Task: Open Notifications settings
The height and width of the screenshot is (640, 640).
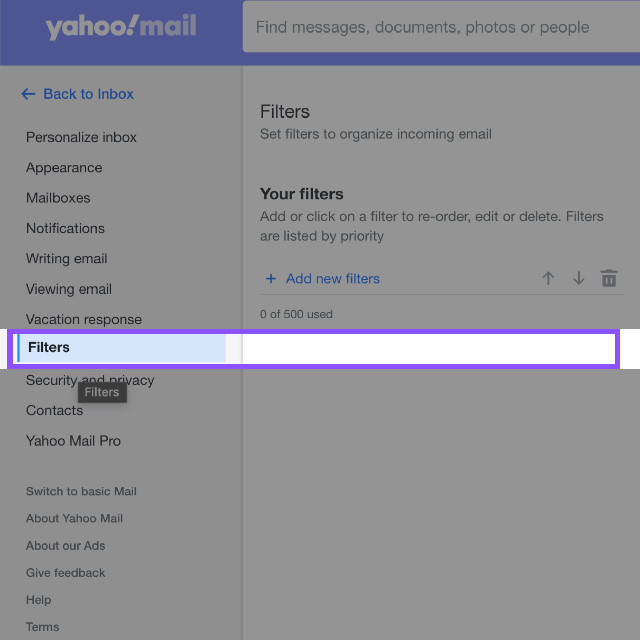Action: click(x=65, y=229)
